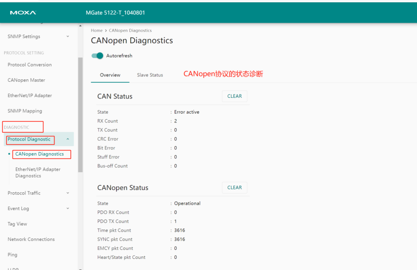Select SNMP Mapping in the sidebar

tap(25, 111)
